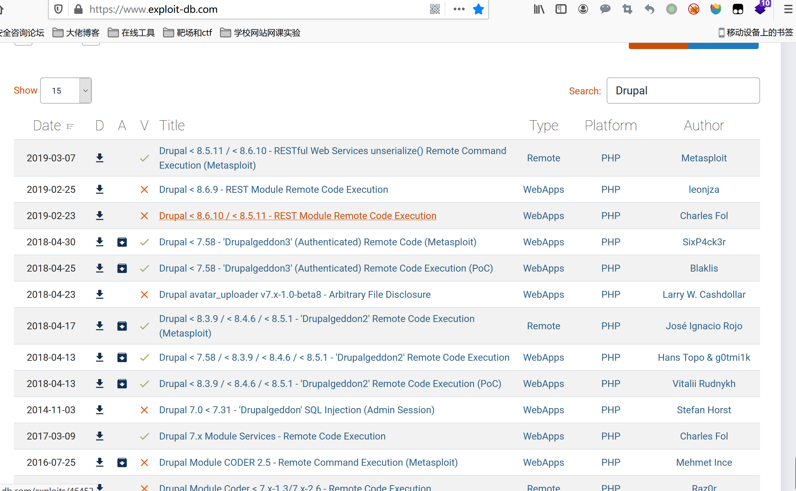The image size is (796, 491).
Task: Get vulnerable app for 2018-04-30 row
Action: [122, 242]
